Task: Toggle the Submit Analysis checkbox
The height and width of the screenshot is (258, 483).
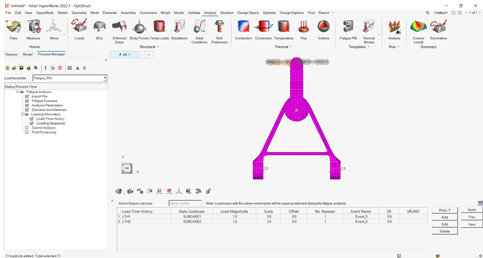Action: [26, 128]
